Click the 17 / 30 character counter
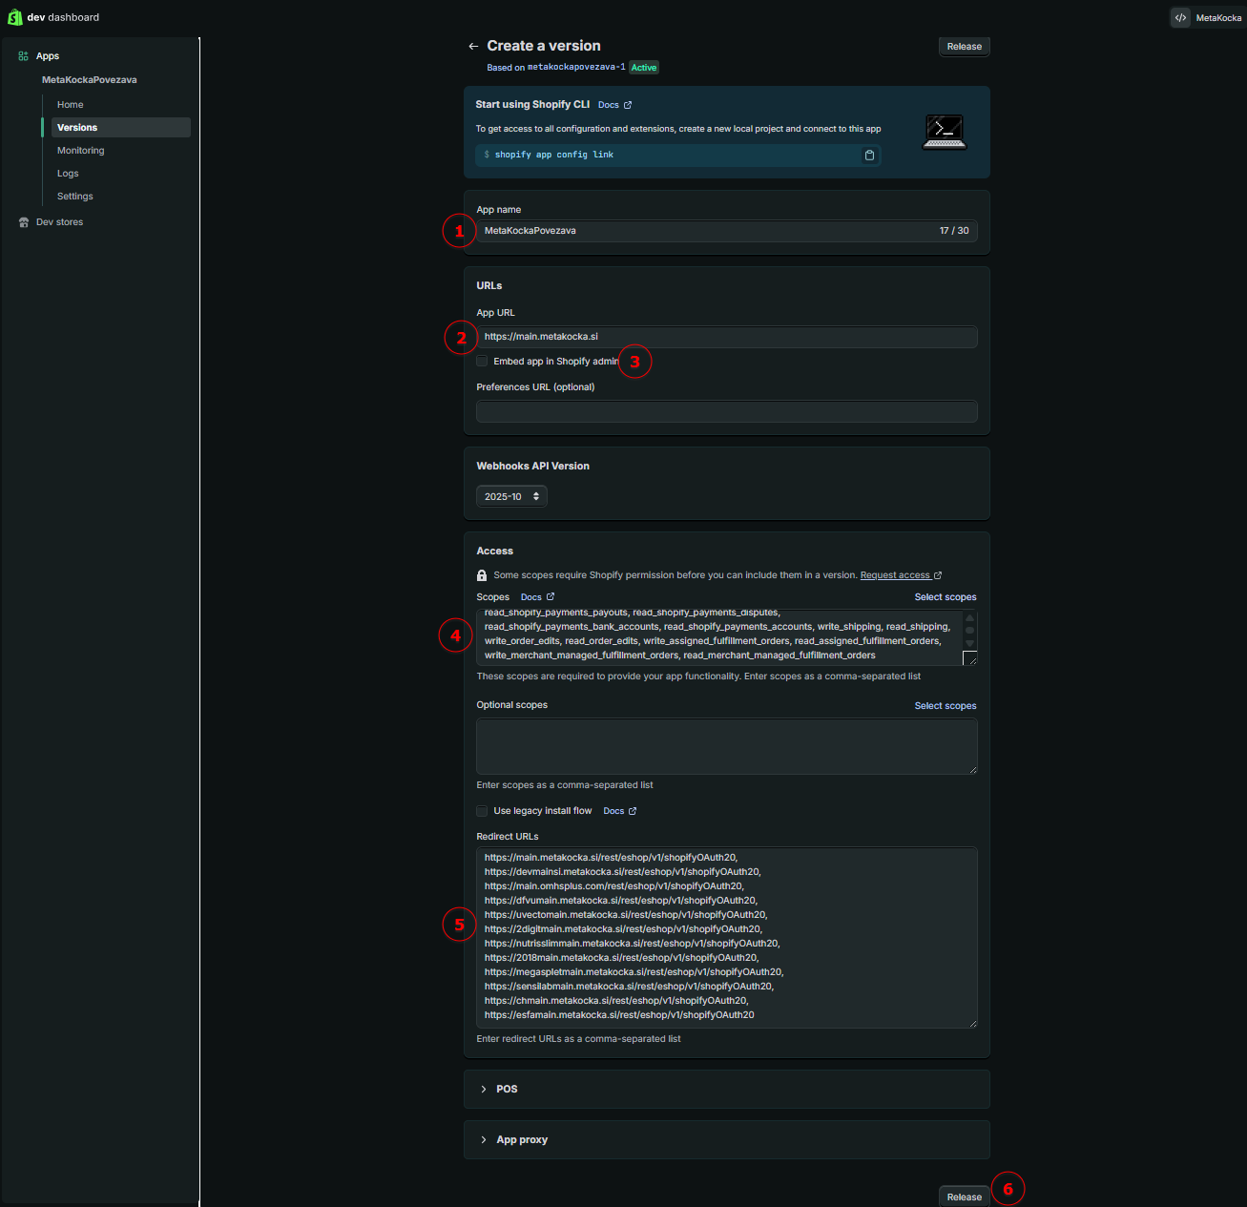 (x=954, y=231)
